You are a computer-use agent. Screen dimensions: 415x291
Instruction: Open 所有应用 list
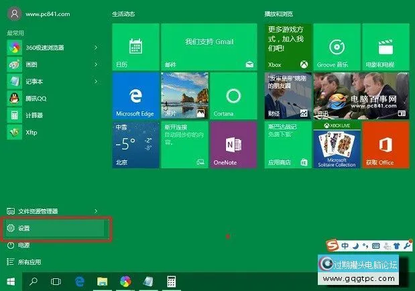[29, 262]
